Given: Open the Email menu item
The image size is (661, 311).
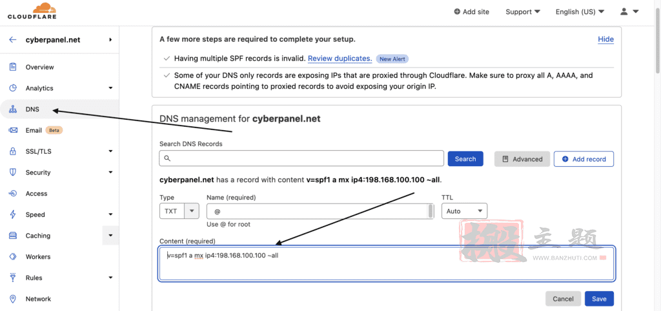Looking at the screenshot, I should coord(34,130).
